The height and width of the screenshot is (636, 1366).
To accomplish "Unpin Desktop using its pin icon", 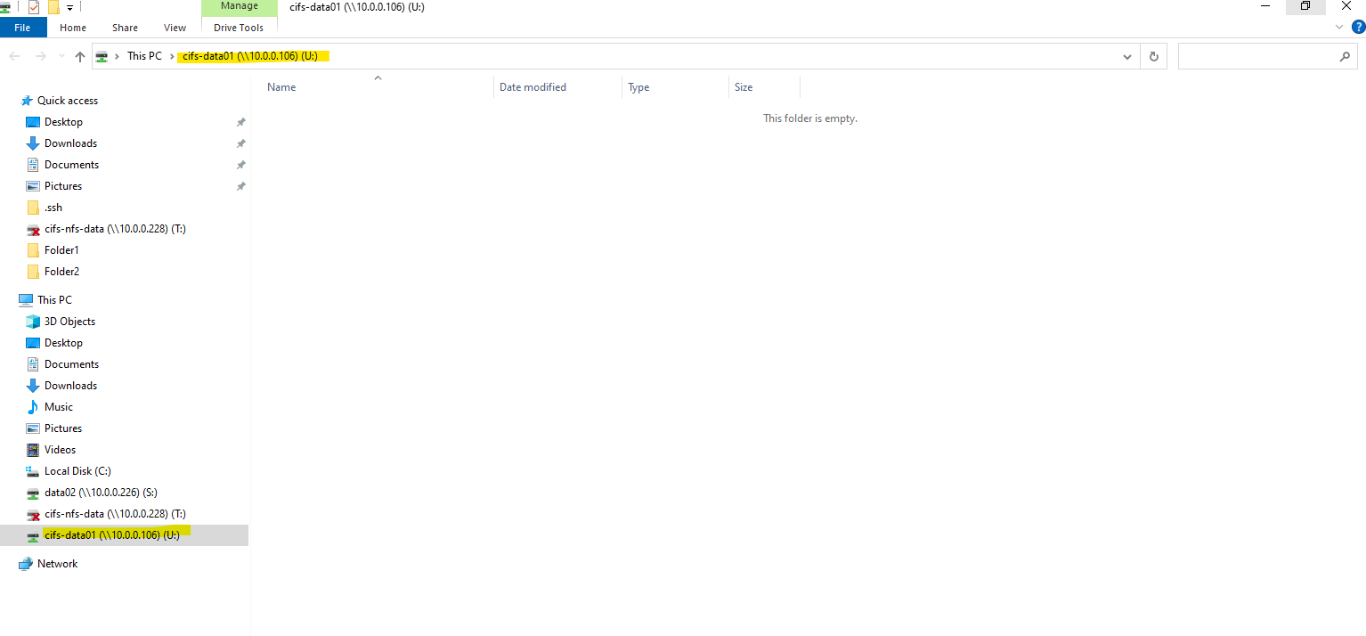I will 240,122.
